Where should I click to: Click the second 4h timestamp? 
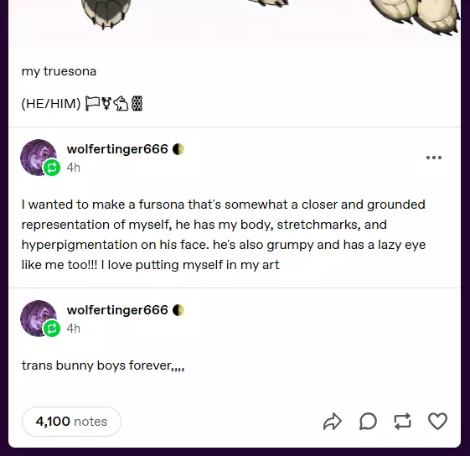click(x=74, y=329)
